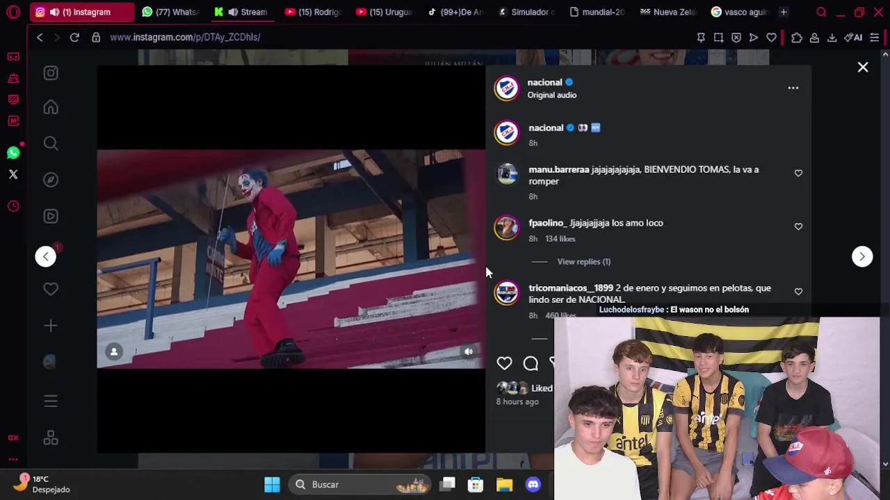Open the nacional profile in the post header
Viewport: 890px width, 500px height.
point(544,82)
